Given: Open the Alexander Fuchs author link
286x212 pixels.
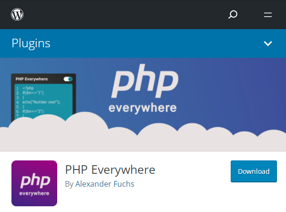Looking at the screenshot, I should click(105, 184).
